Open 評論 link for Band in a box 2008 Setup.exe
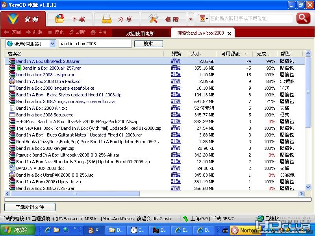The image size is (315, 236). 176,115
